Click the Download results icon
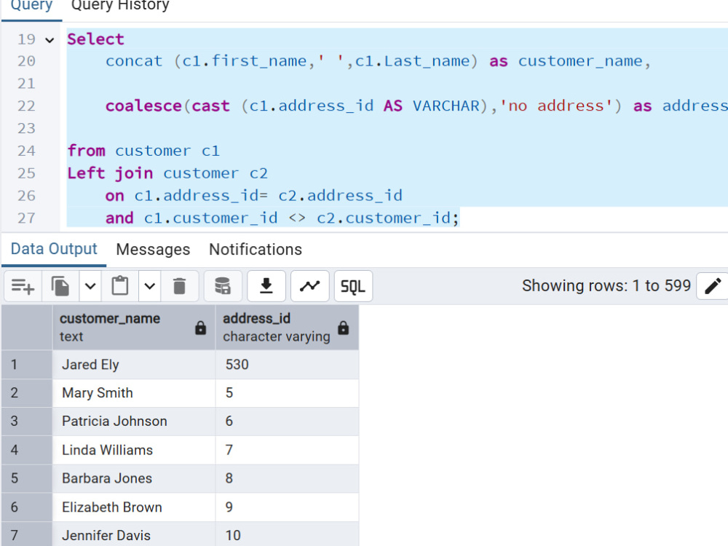Screen dimensions: 728x546 (x=266, y=286)
